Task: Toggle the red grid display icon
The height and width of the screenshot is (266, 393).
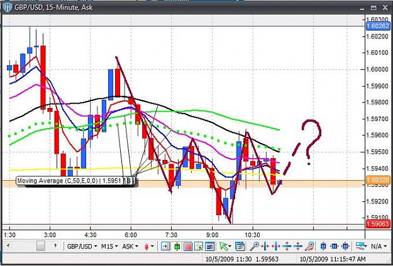Action: coord(188,247)
